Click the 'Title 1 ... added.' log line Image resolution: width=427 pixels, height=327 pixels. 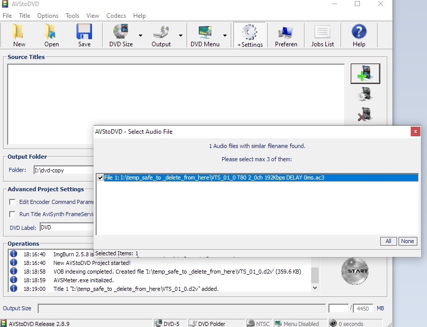pyautogui.click(x=136, y=289)
